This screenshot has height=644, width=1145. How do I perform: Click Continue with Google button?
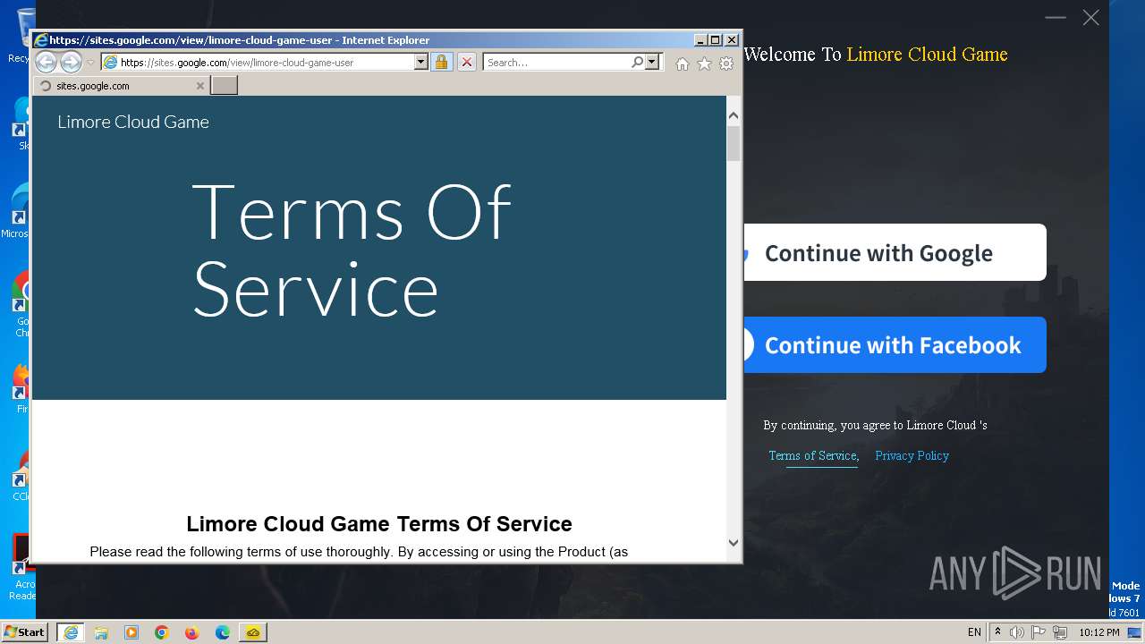tap(895, 252)
